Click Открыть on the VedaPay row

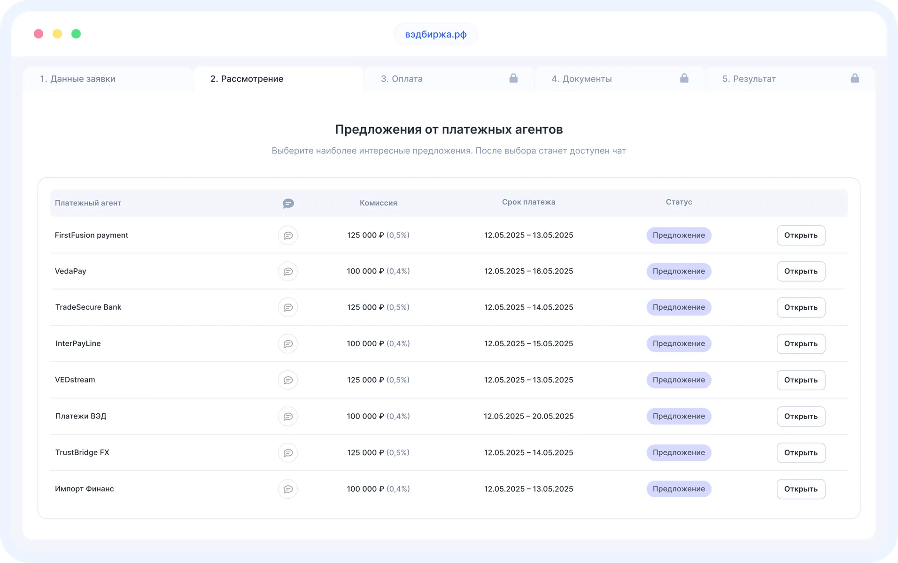[x=801, y=271]
